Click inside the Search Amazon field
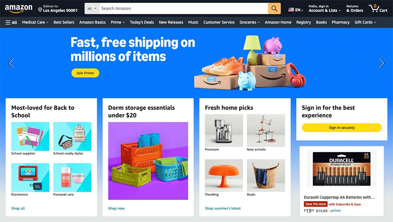The image size is (393, 222). click(x=184, y=9)
